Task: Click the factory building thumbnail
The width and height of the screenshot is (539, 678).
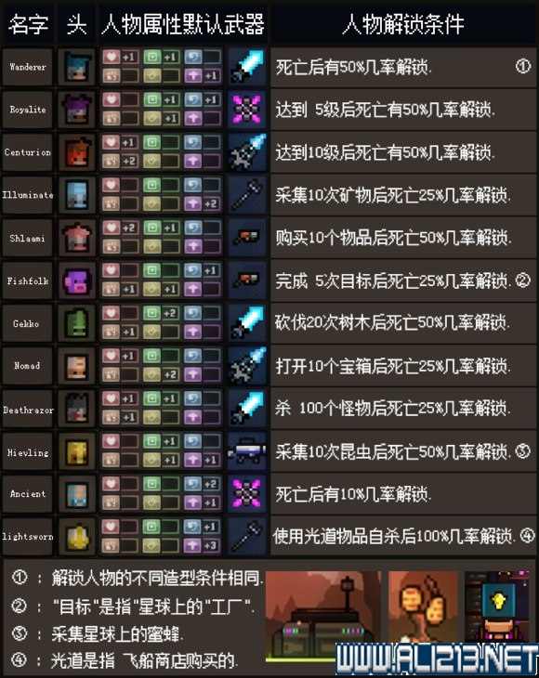Action: (x=323, y=616)
